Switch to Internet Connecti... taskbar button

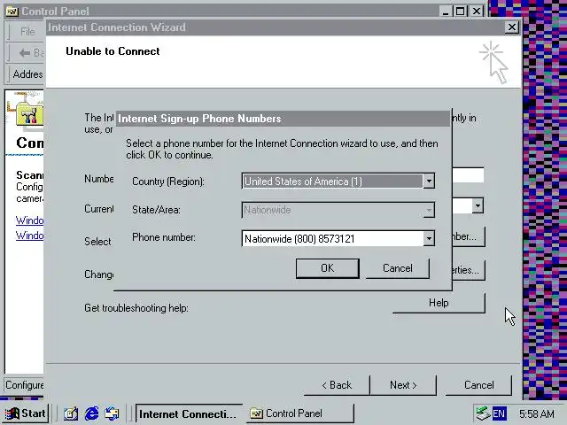[188, 413]
